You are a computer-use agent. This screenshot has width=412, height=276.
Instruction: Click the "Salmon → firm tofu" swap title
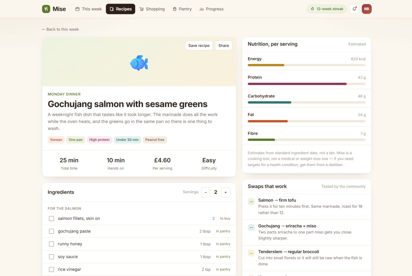[x=277, y=200]
